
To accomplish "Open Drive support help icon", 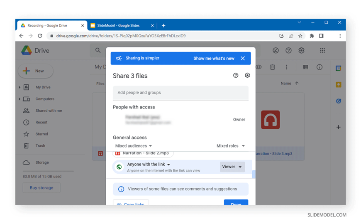I will click(x=288, y=50).
